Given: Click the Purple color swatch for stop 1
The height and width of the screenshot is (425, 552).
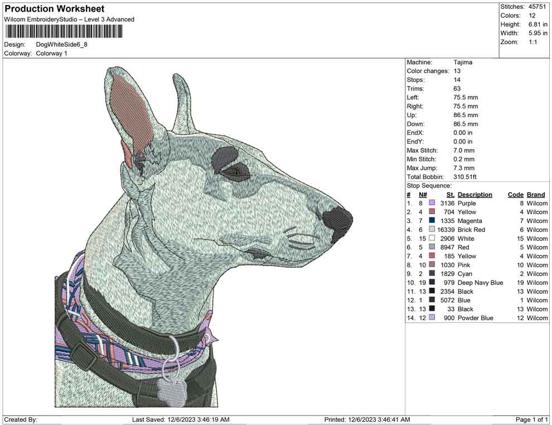Looking at the screenshot, I should pos(430,203).
